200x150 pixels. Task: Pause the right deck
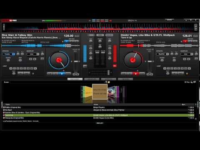(x=130, y=74)
